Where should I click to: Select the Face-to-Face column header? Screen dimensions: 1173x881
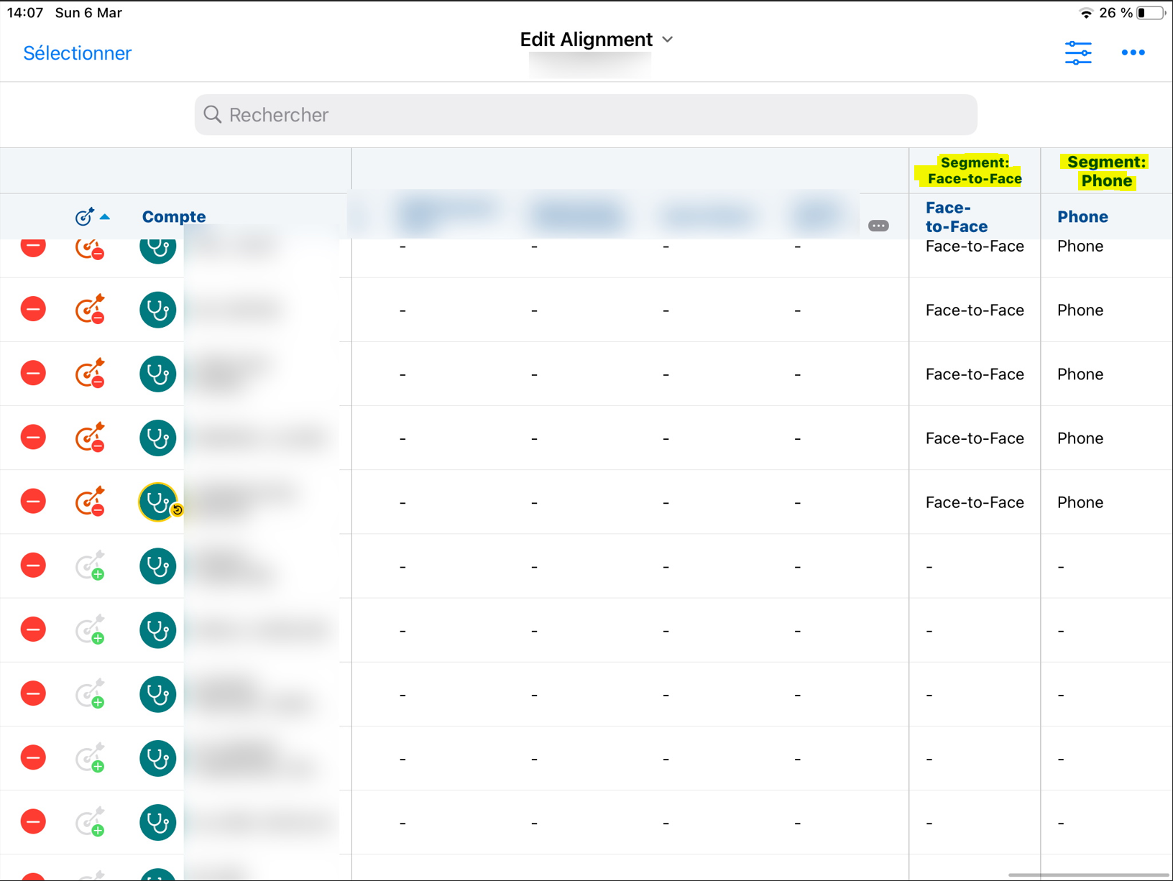point(956,217)
